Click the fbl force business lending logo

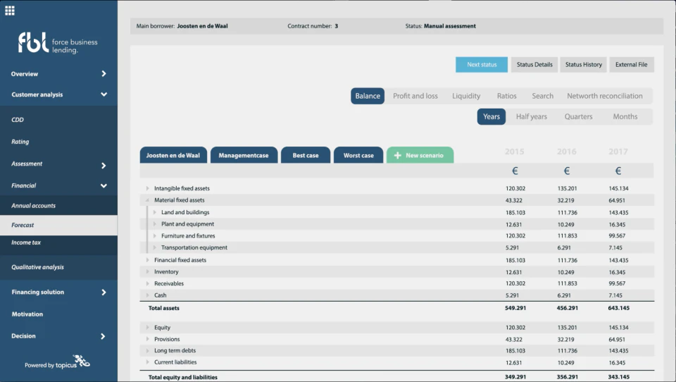pyautogui.click(x=57, y=43)
